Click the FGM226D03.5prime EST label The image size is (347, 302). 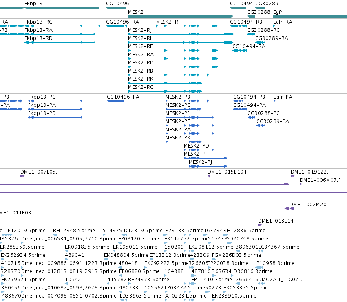pyautogui.click(x=236, y=255)
